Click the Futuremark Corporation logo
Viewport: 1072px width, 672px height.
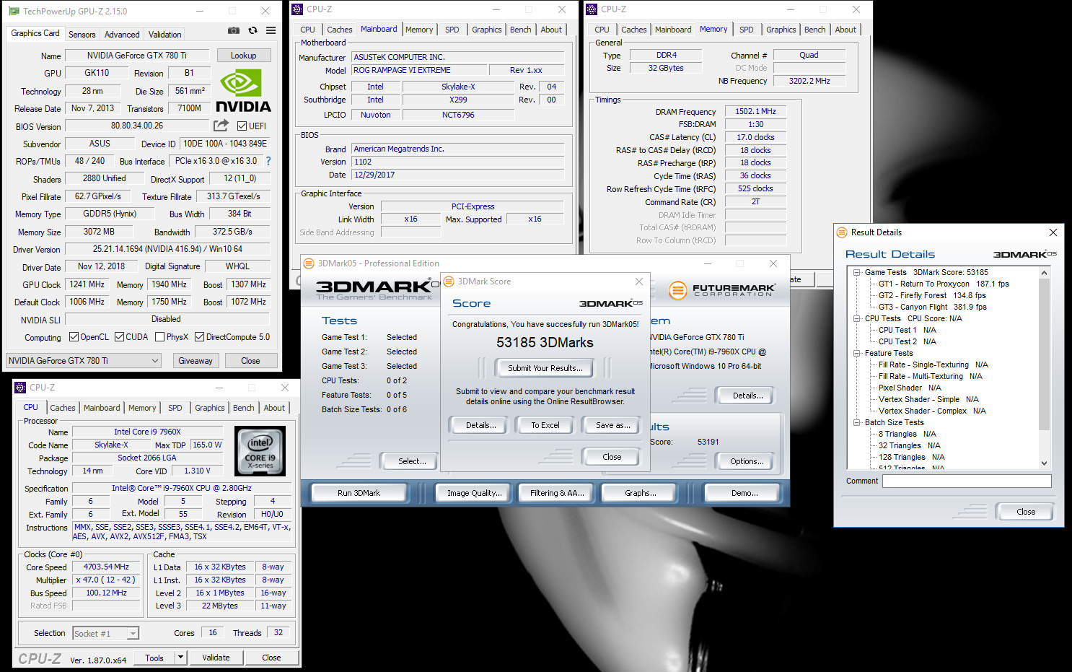tap(722, 290)
